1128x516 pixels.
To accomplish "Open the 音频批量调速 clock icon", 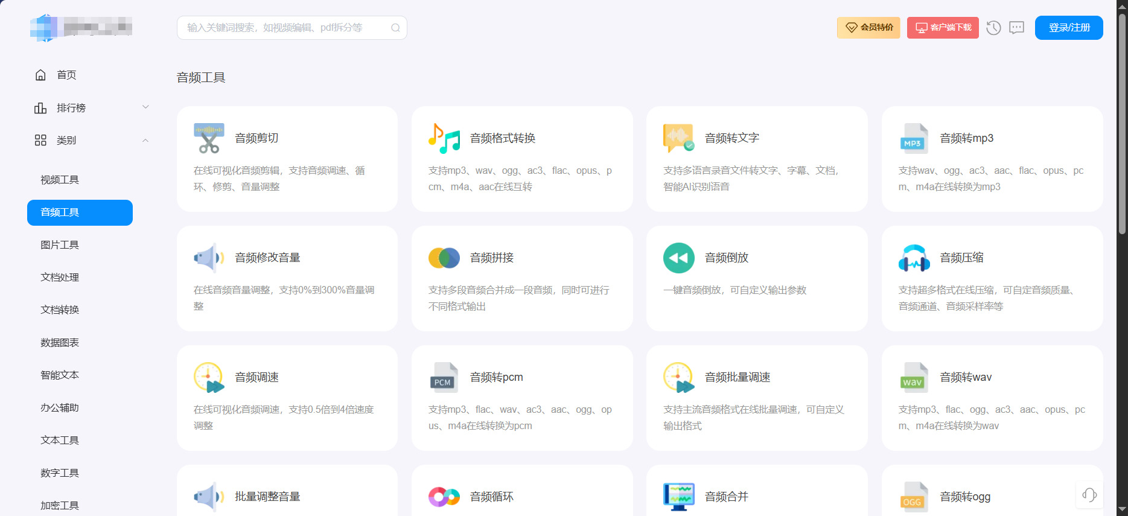I will coord(679,377).
